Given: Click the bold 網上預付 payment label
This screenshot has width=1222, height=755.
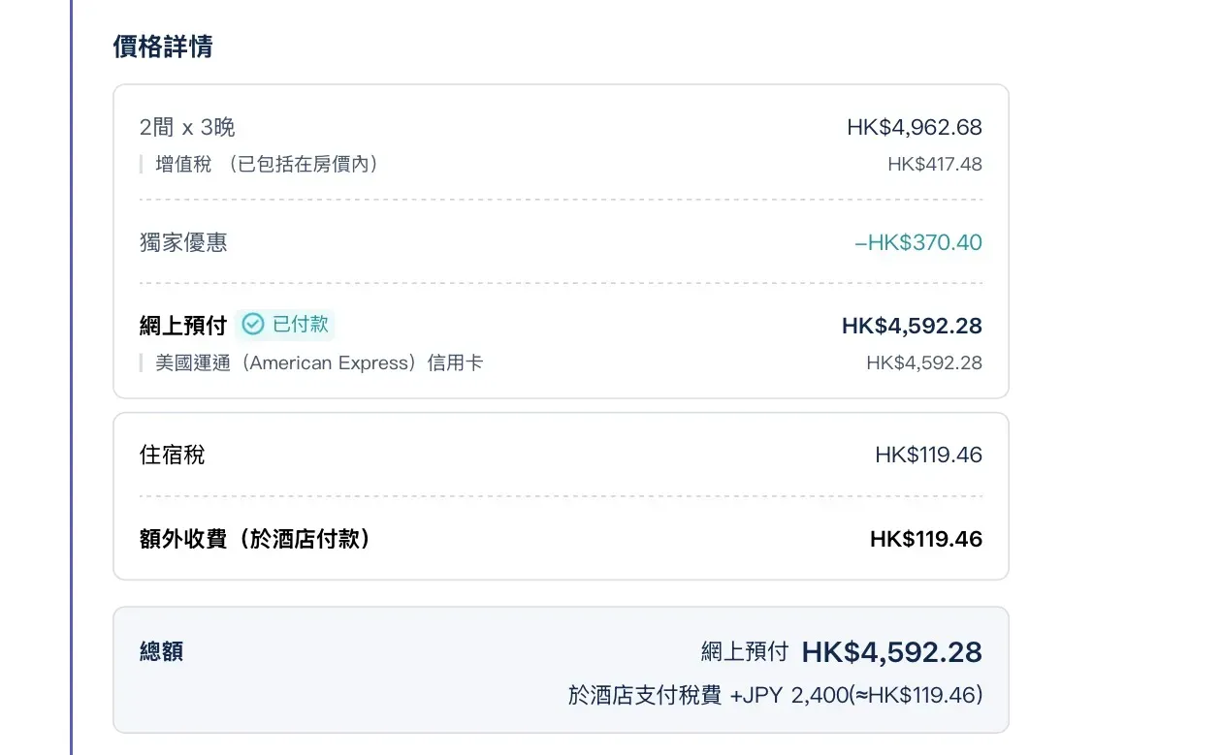Looking at the screenshot, I should [x=183, y=326].
